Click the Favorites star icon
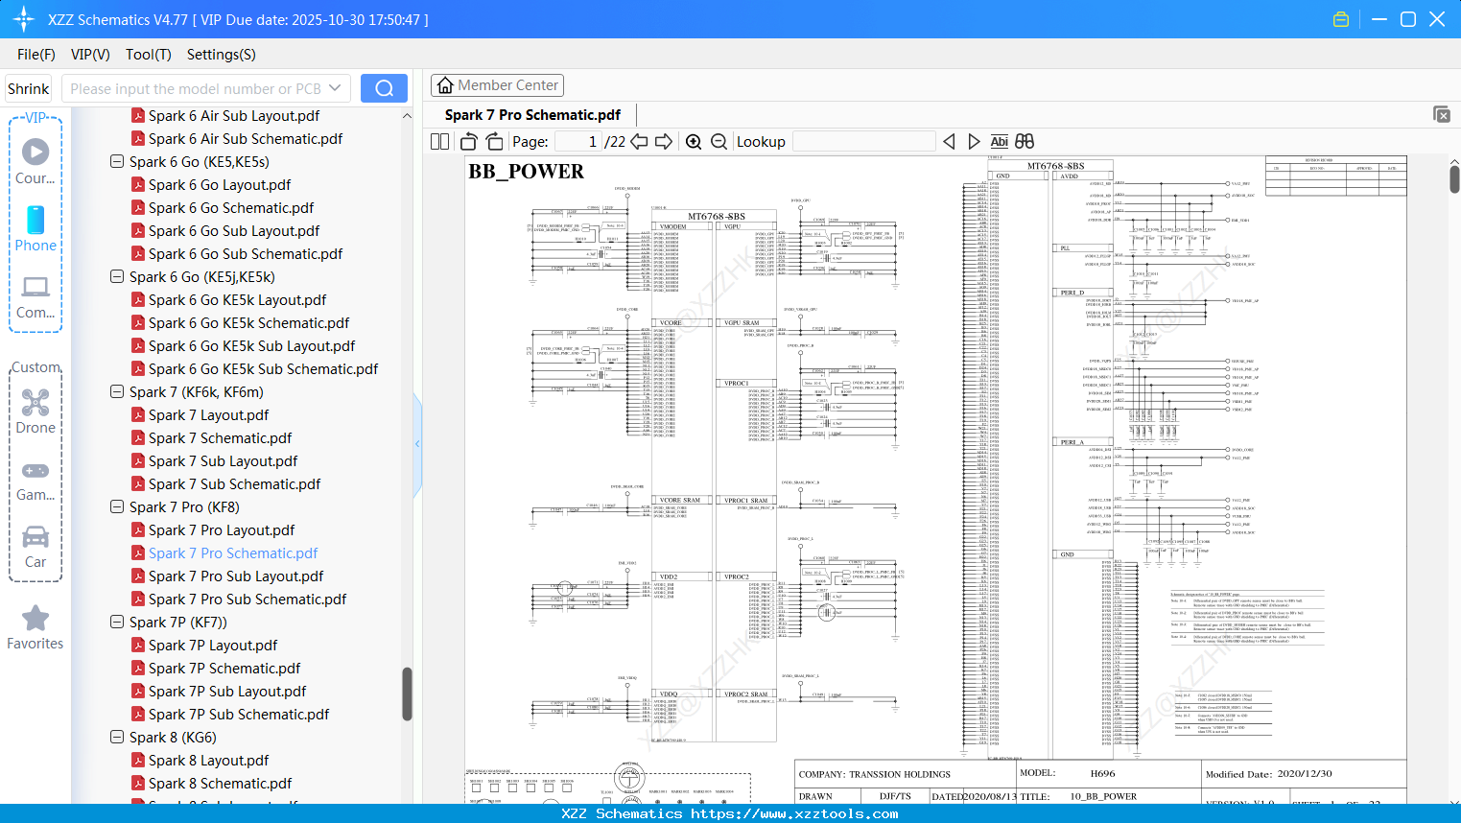The width and height of the screenshot is (1461, 823). pos(35,618)
